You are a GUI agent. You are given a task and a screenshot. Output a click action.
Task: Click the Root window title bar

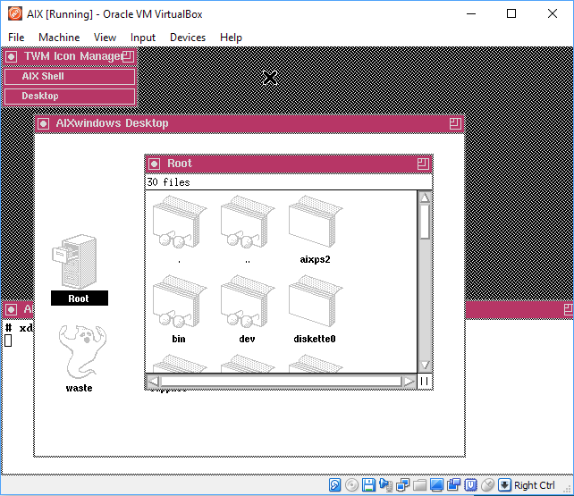(289, 164)
